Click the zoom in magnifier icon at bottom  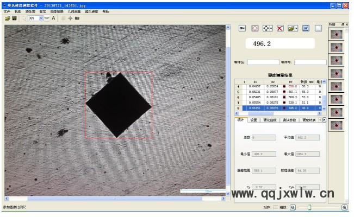pyautogui.click(x=344, y=207)
